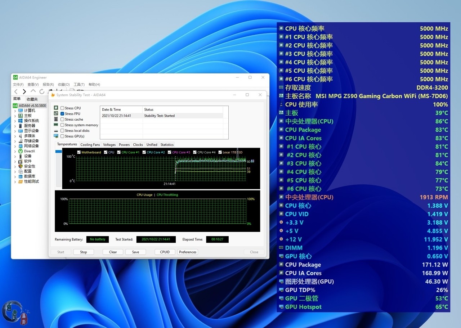The height and width of the screenshot is (328, 461).
Task: Enable the Stress CPU checkbox
Action: [x=62, y=108]
